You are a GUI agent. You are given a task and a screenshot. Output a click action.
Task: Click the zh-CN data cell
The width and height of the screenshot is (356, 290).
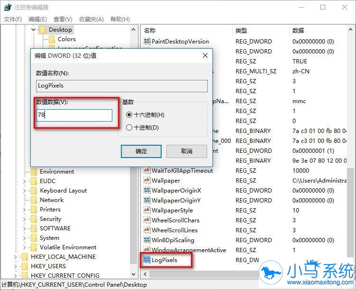click(x=301, y=71)
